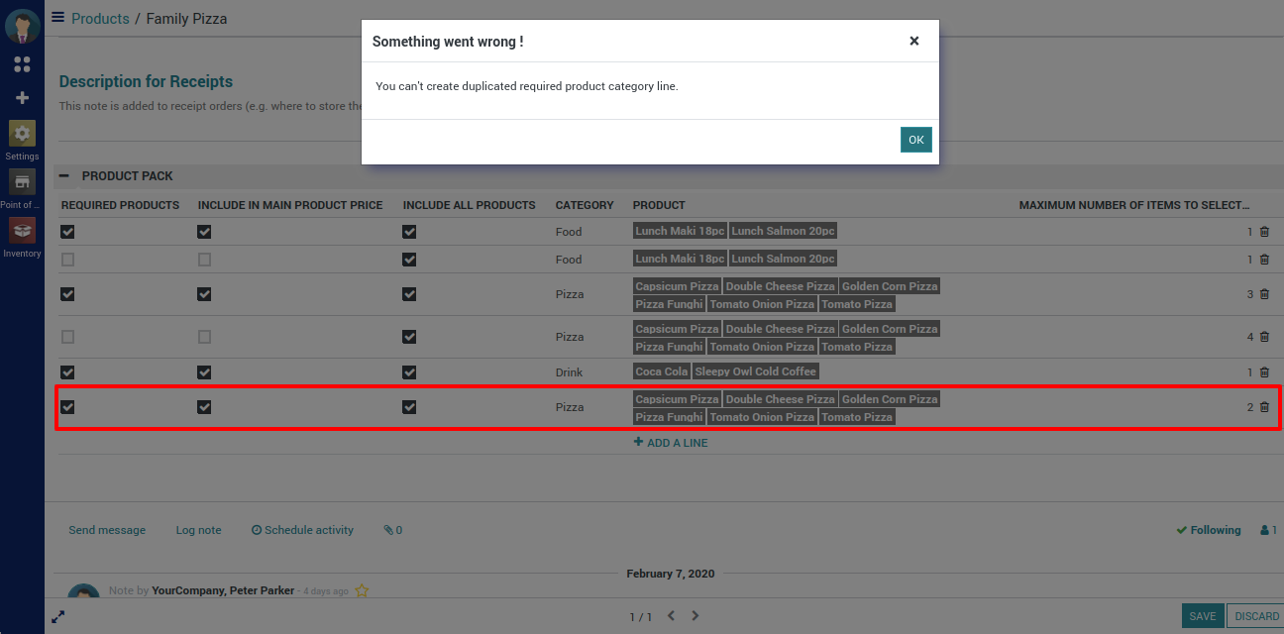The width and height of the screenshot is (1284, 634).
Task: Open Schedule activity tab
Action: [302, 530]
